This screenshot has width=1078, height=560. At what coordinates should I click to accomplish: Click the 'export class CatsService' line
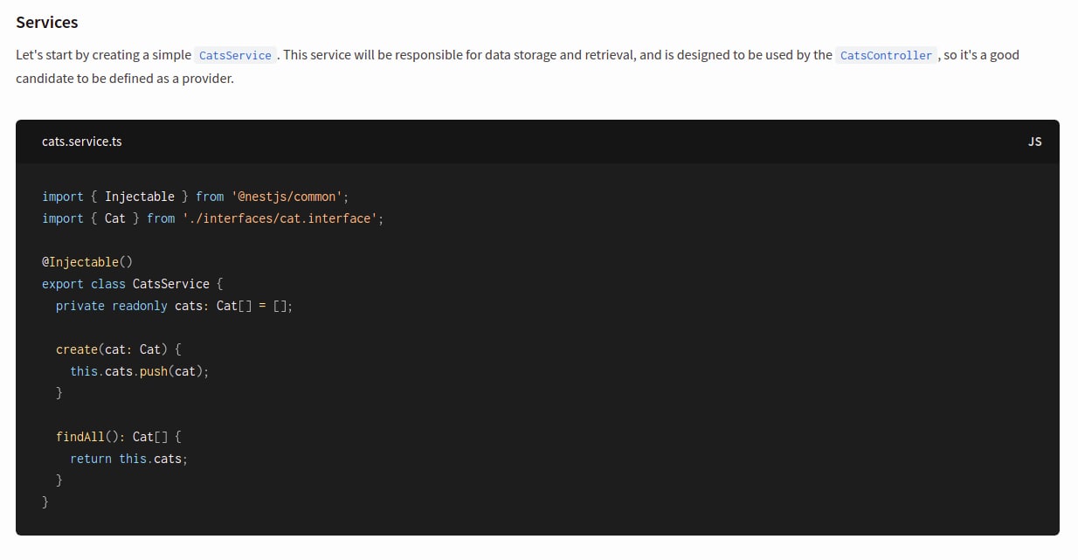click(x=133, y=284)
